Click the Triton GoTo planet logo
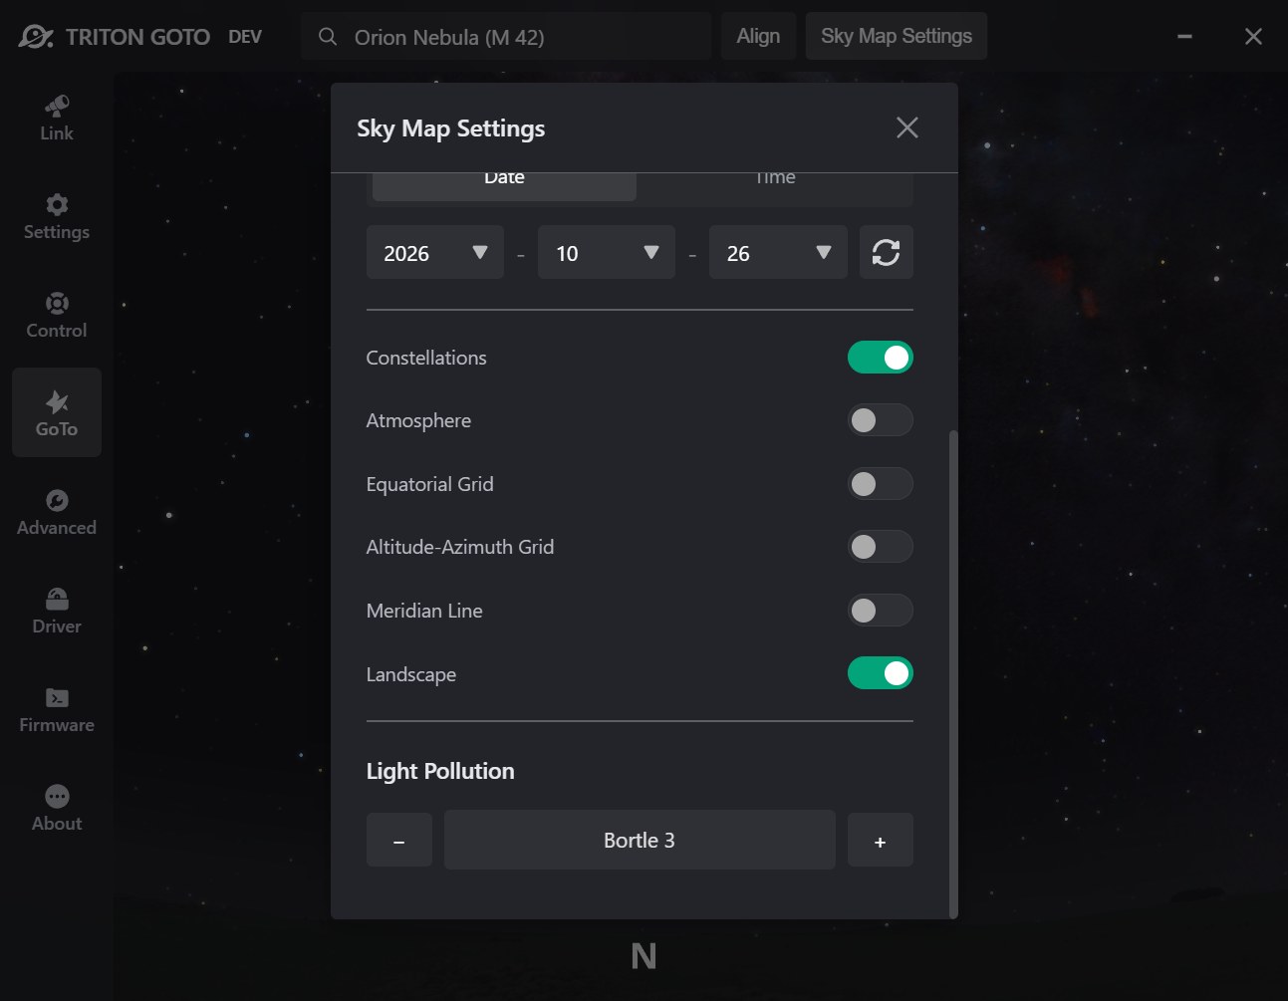 point(36,37)
